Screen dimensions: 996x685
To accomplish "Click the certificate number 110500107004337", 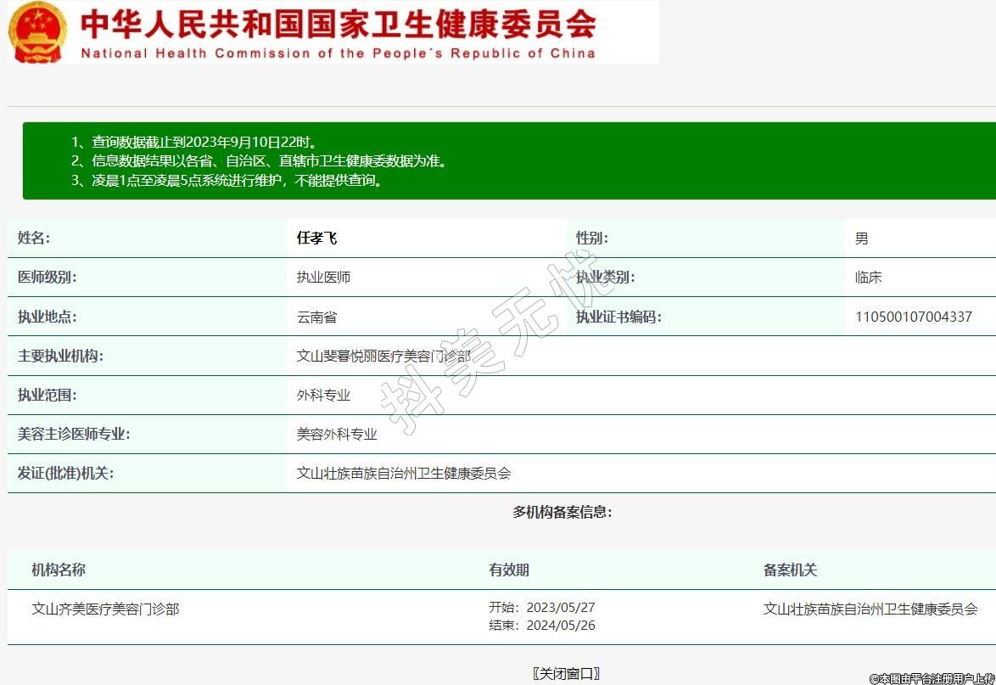I will tap(913, 317).
